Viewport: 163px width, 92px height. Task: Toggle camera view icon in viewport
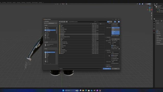[152, 17]
